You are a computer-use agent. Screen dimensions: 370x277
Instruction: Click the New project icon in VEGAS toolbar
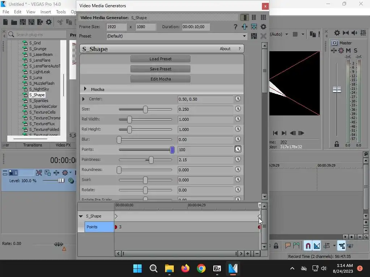click(5, 22)
